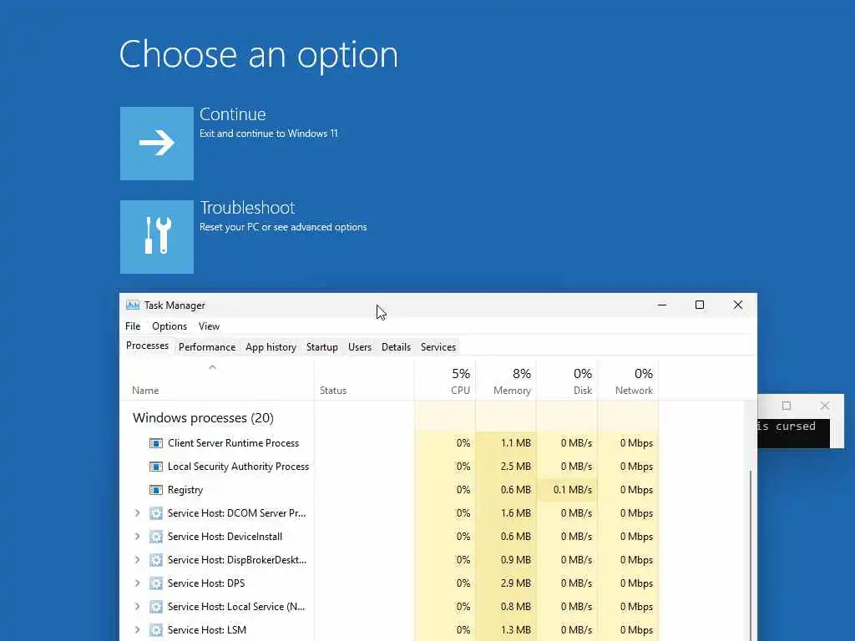Open the View menu
The image size is (855, 641).
[x=209, y=326]
